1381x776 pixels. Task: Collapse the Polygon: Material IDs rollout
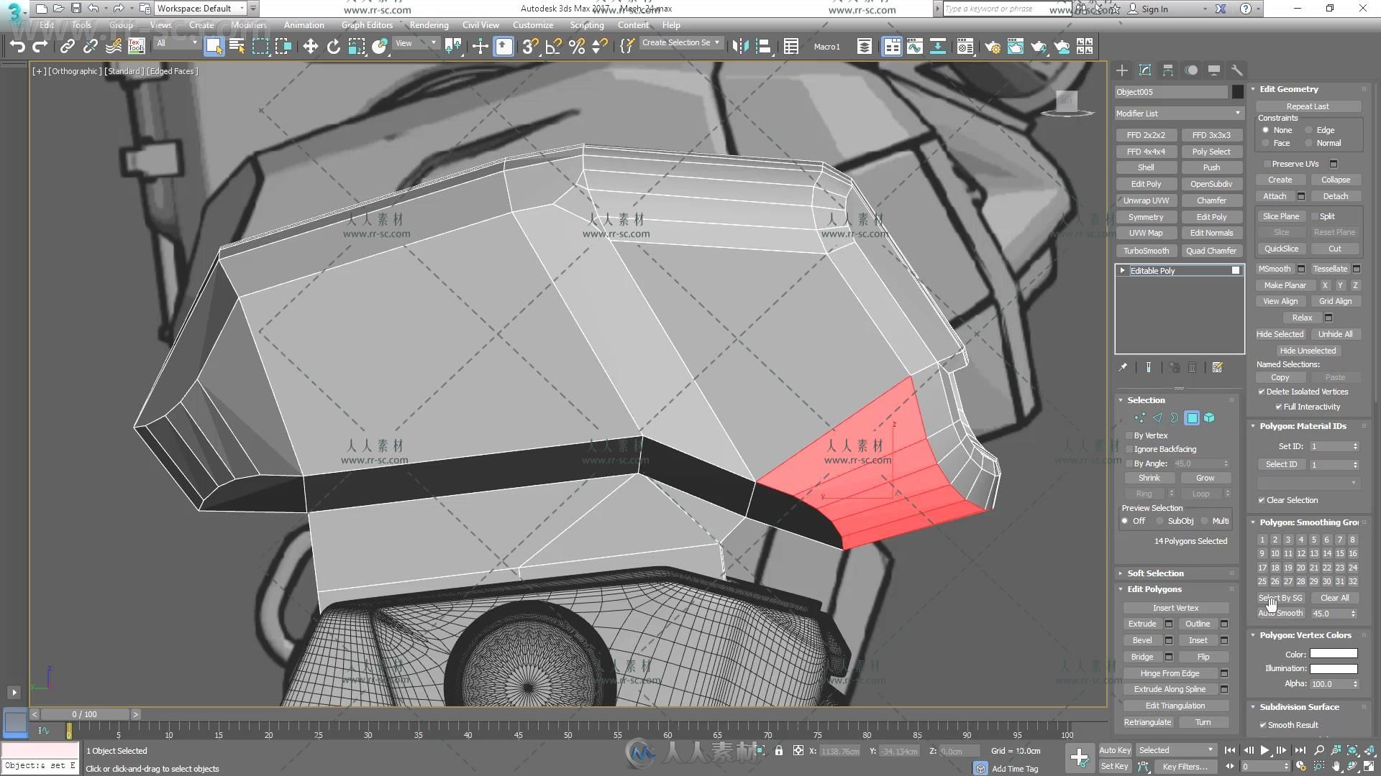(x=1303, y=426)
